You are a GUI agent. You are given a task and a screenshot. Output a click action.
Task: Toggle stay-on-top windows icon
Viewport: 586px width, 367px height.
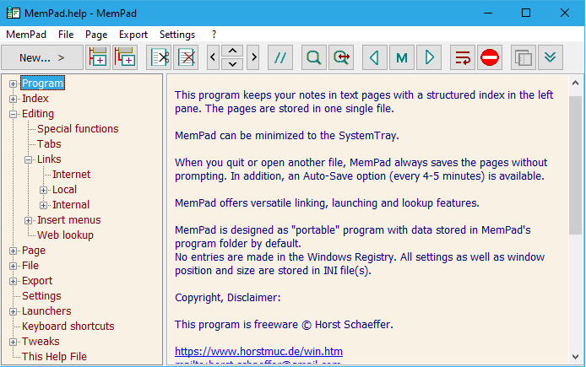click(x=524, y=57)
